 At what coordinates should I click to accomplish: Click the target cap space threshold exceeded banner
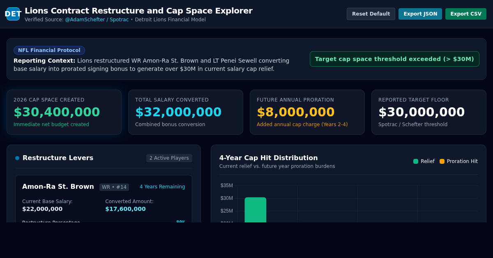pyautogui.click(x=394, y=59)
